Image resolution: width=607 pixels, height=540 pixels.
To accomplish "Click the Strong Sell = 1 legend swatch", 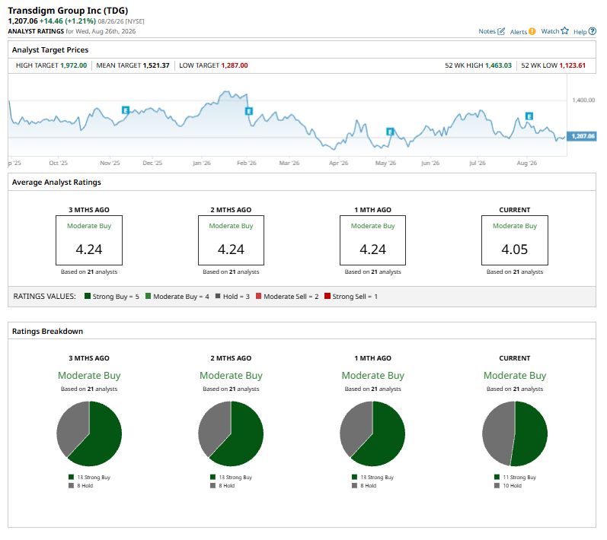I will pos(327,296).
